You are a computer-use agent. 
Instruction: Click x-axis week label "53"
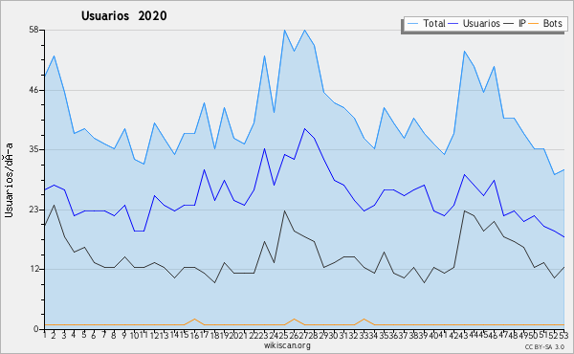(x=563, y=335)
